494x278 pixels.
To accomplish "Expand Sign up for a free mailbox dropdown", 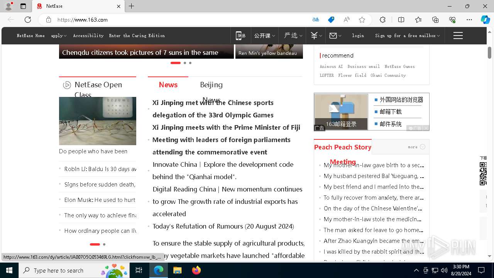I will pyautogui.click(x=408, y=36).
